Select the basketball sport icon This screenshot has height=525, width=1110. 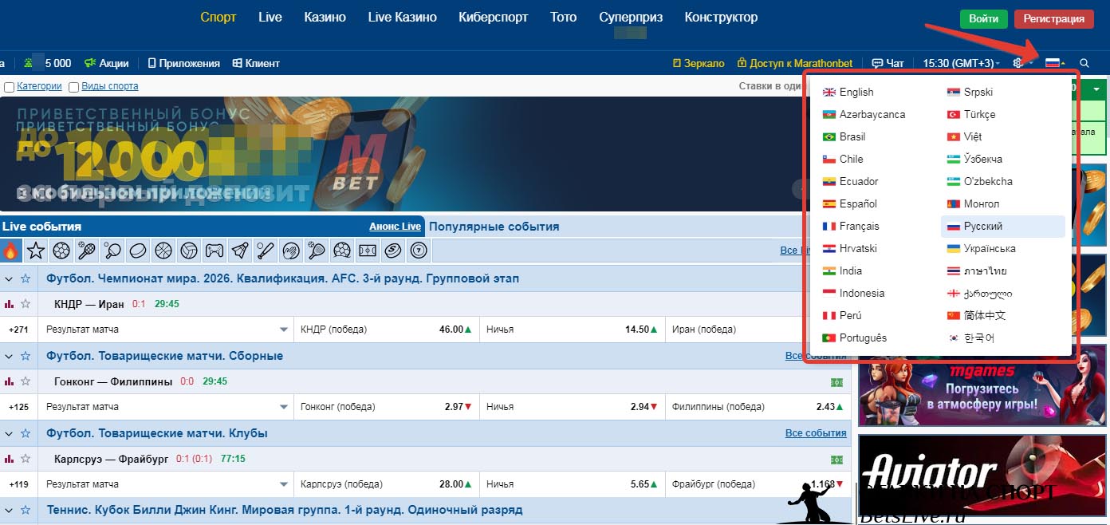pyautogui.click(x=163, y=251)
